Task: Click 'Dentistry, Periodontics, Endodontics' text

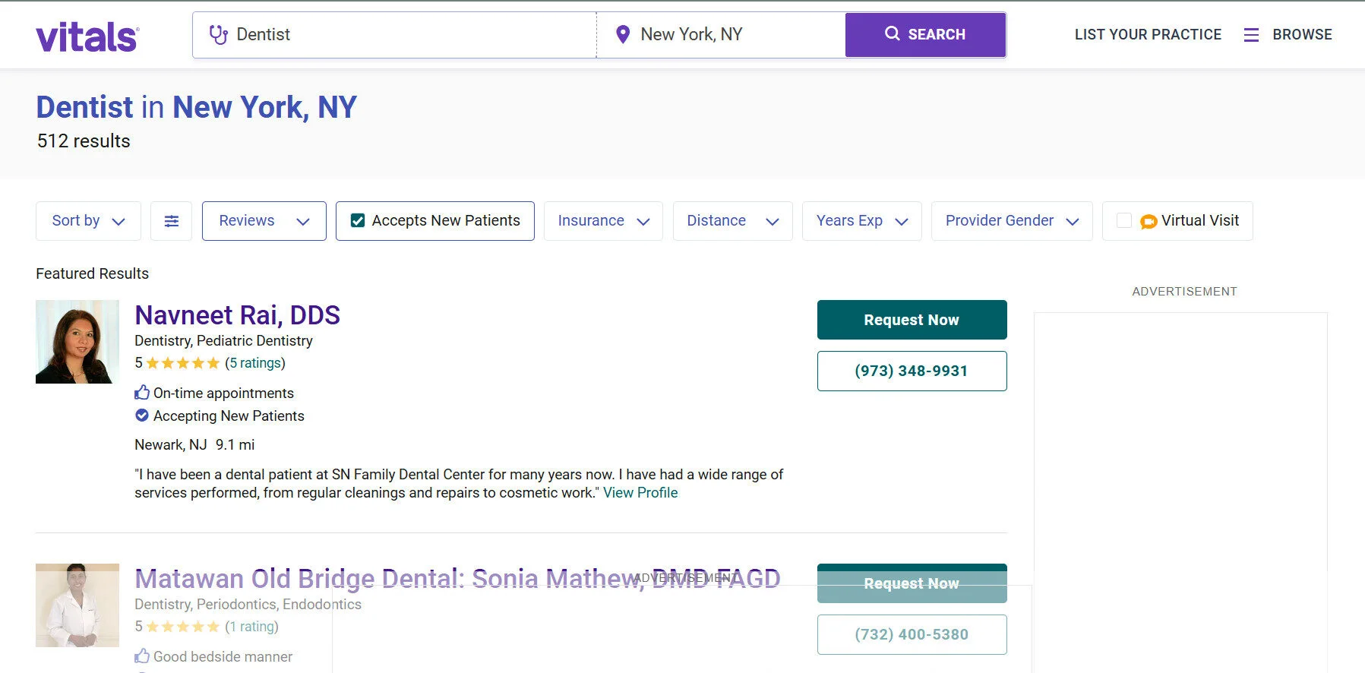Action: pyautogui.click(x=248, y=605)
